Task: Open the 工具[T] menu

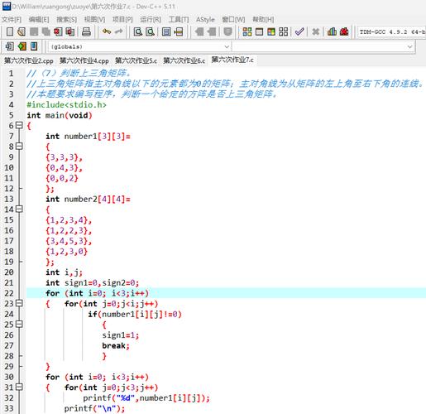Action: coord(179,19)
